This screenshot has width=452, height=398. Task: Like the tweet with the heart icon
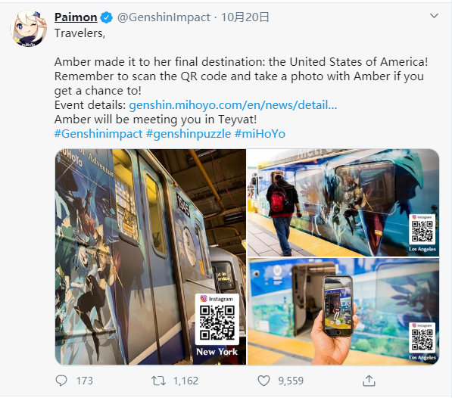(263, 381)
